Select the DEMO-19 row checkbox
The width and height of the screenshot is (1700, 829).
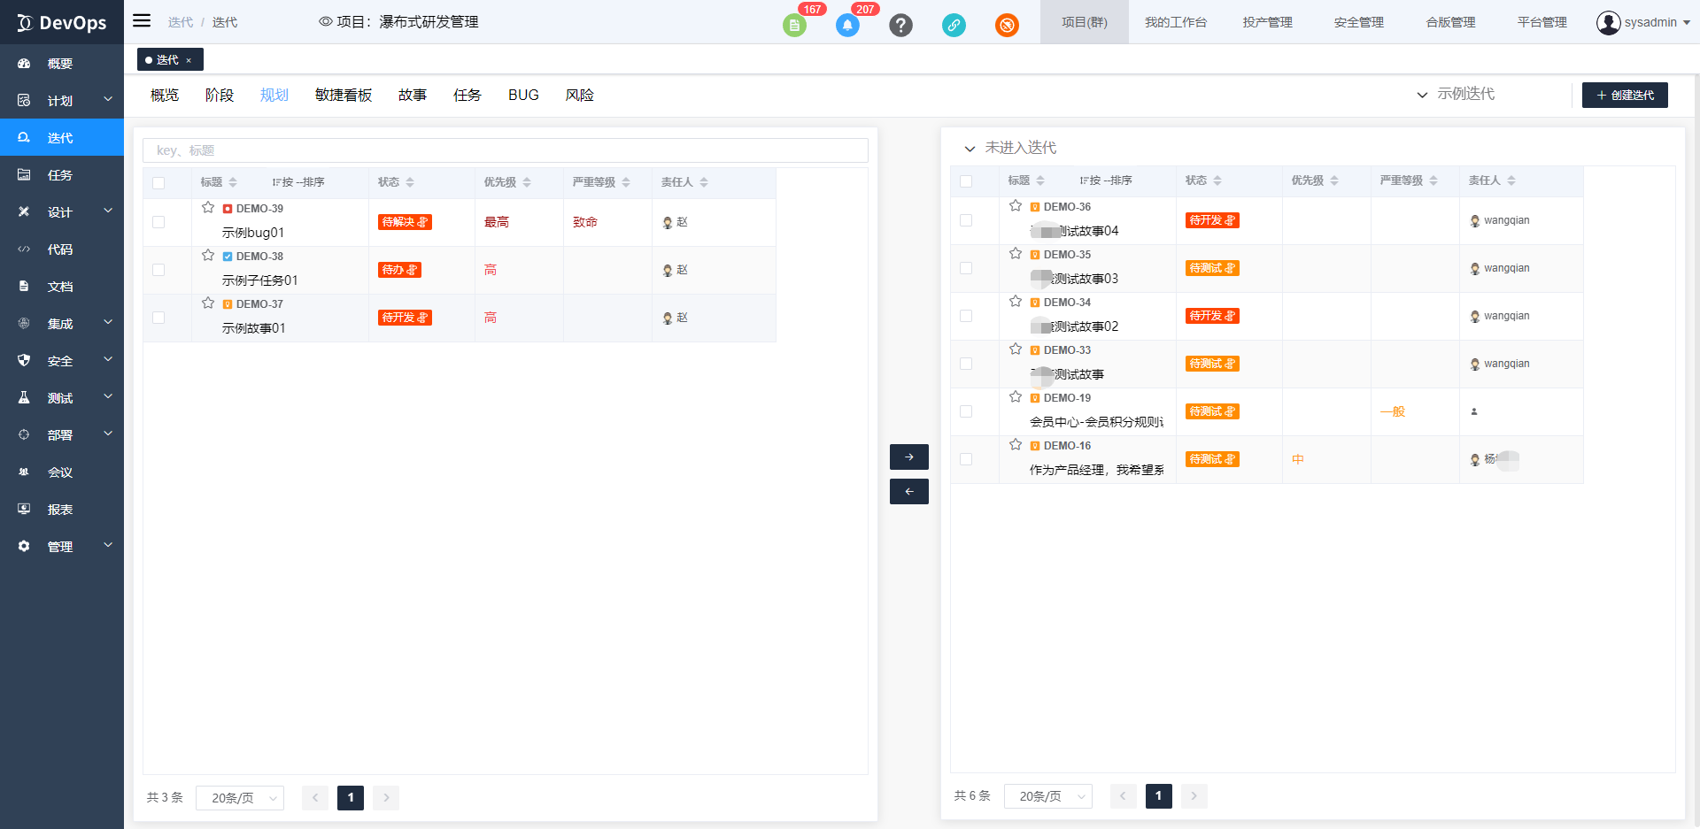[x=966, y=411]
